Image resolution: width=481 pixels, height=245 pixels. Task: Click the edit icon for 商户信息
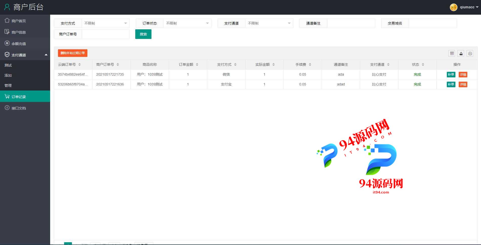coord(7,32)
